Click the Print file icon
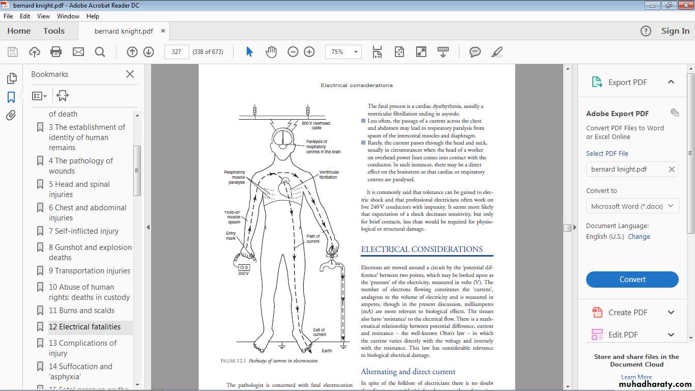 [x=56, y=52]
